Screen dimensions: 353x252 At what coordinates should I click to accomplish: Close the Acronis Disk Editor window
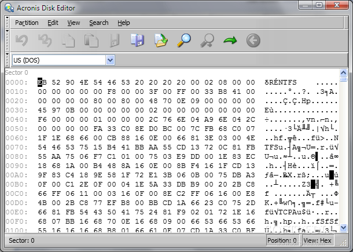(x=337, y=5)
